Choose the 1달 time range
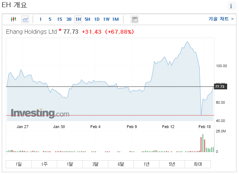 click(70, 164)
